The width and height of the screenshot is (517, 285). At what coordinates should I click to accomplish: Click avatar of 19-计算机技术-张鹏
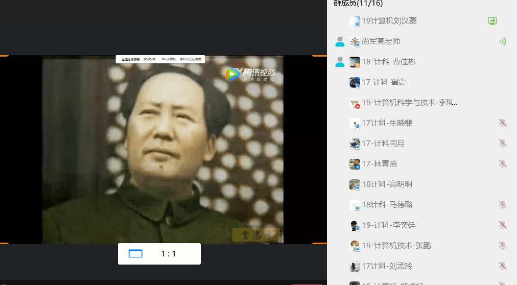(355, 246)
